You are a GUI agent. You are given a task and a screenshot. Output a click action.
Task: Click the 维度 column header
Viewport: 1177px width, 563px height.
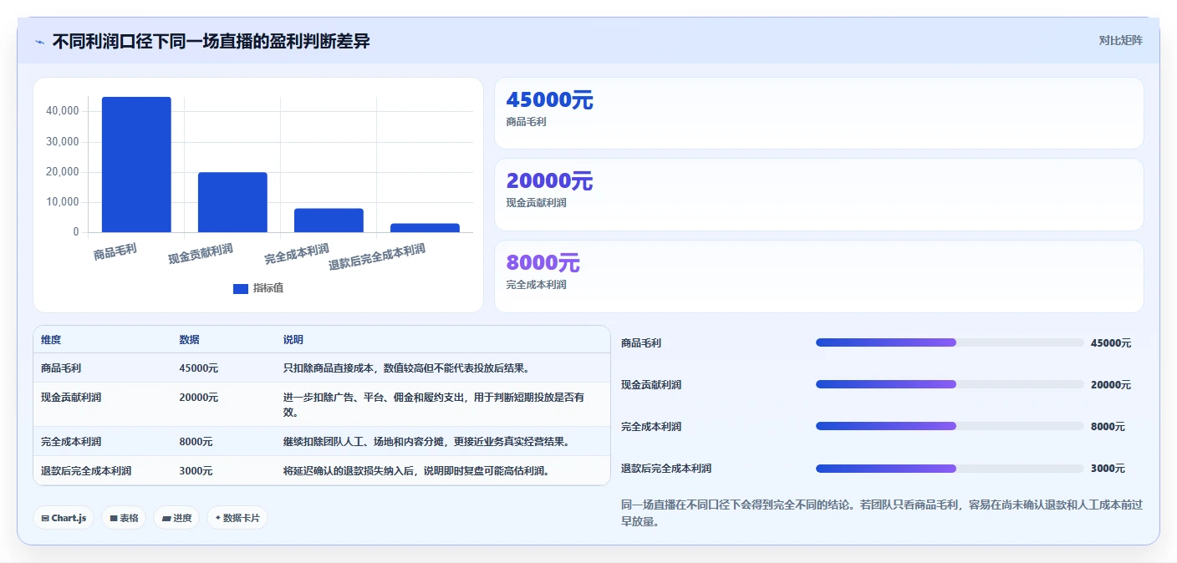(51, 340)
